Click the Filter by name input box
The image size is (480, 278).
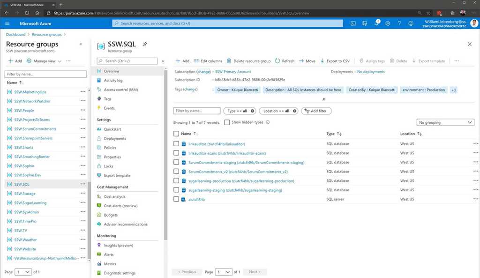[195, 111]
